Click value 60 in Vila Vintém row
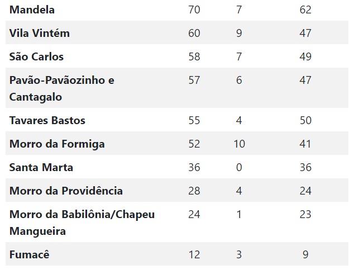 (x=194, y=33)
